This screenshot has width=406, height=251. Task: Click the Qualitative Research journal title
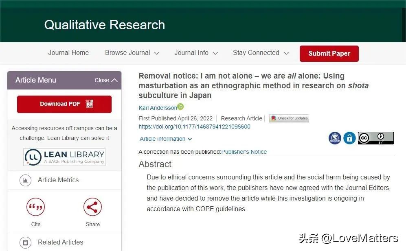[x=104, y=25]
